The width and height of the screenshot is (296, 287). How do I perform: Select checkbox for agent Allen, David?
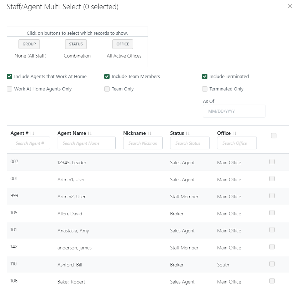click(x=272, y=213)
